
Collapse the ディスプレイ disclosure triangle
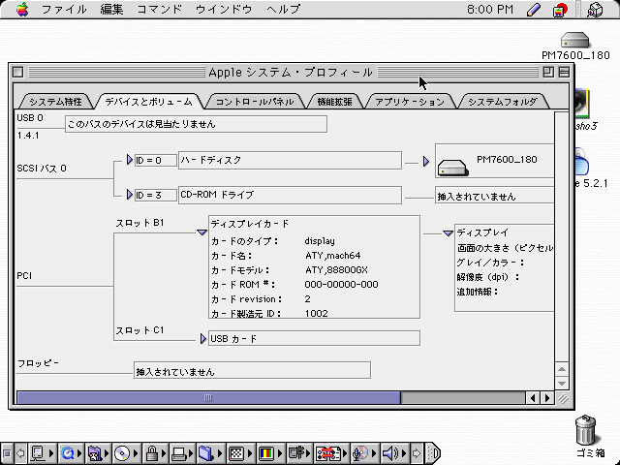[448, 233]
